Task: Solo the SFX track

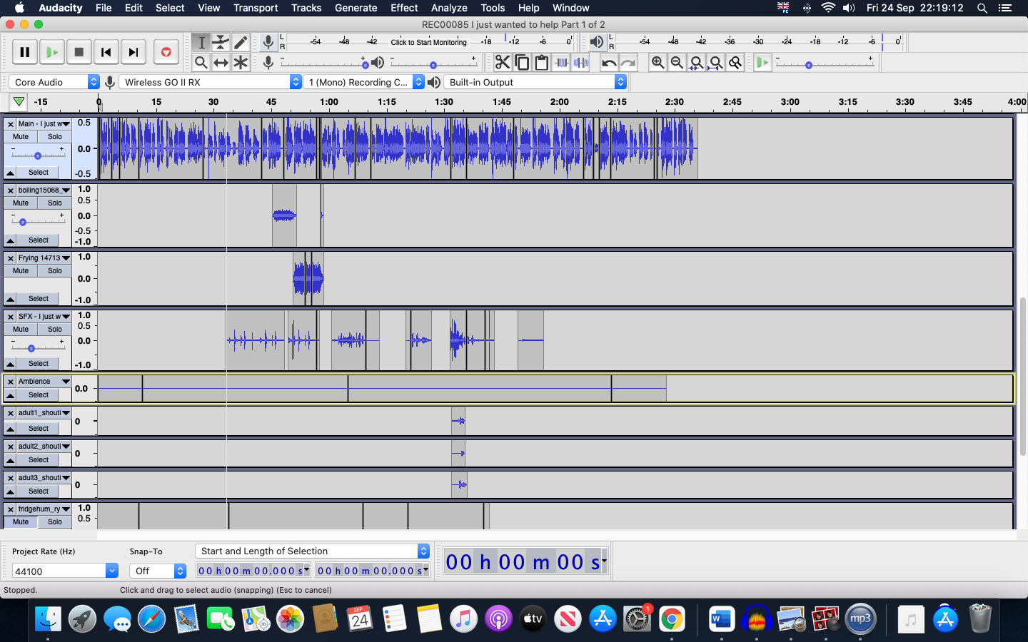Action: pos(55,330)
